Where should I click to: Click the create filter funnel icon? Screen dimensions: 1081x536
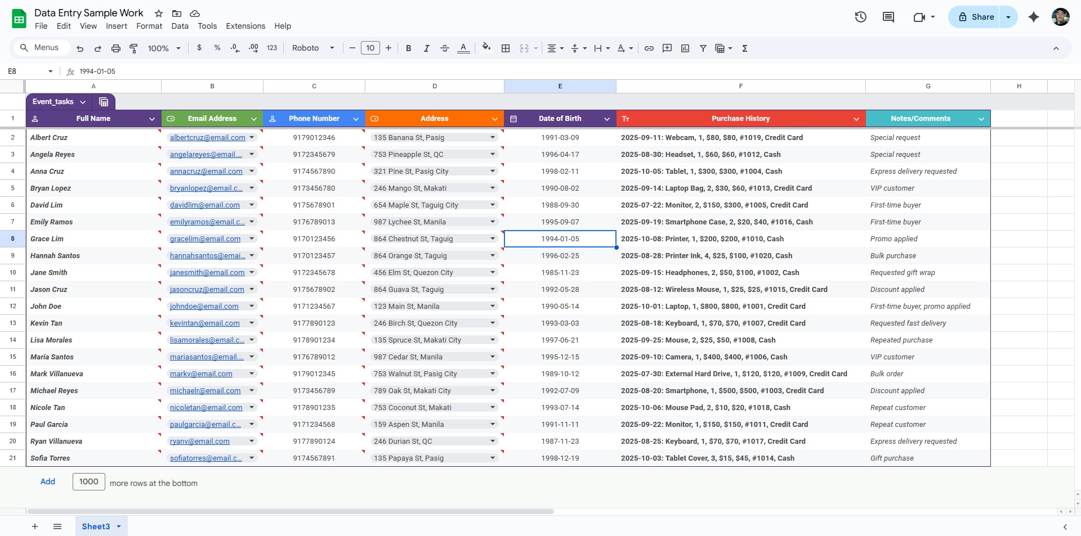click(703, 48)
